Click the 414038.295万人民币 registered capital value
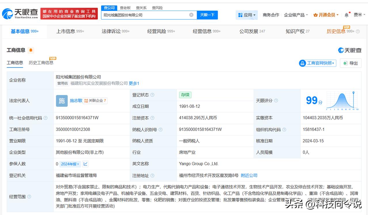Screen dimensions: 368x215 (198, 118)
